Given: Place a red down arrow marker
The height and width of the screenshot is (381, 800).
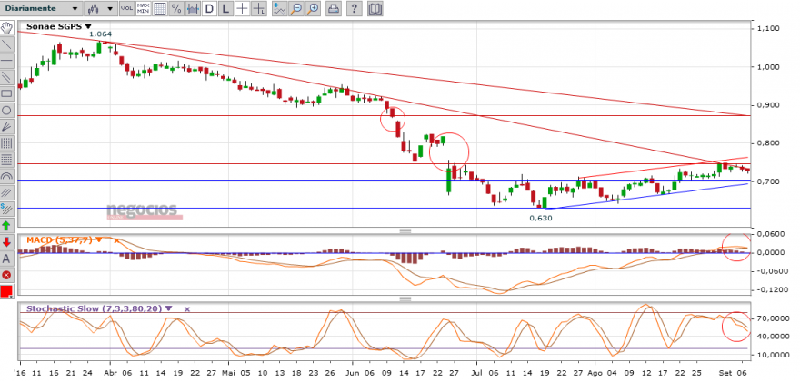Looking at the screenshot, I should (x=6, y=242).
